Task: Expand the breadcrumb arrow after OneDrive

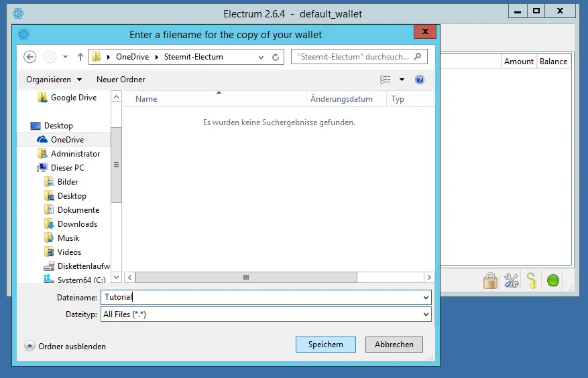Action: pos(156,57)
